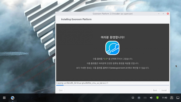The image size is (181, 102).
Task: Click the 11:43 clock
Action: pos(165,98)
